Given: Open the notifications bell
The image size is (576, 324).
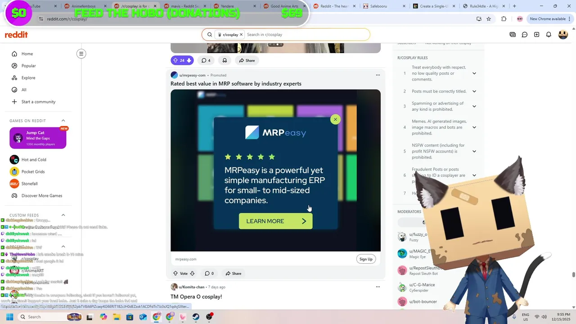Looking at the screenshot, I should click(549, 35).
